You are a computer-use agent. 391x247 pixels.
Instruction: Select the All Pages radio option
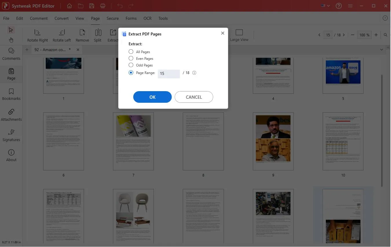tap(131, 52)
